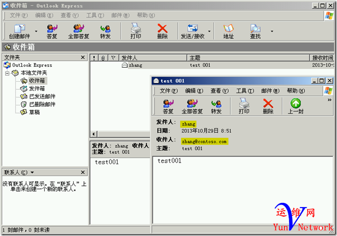337x236 pixels.
Task: Click the opened envelope icon beside zhang
Action: [124, 65]
